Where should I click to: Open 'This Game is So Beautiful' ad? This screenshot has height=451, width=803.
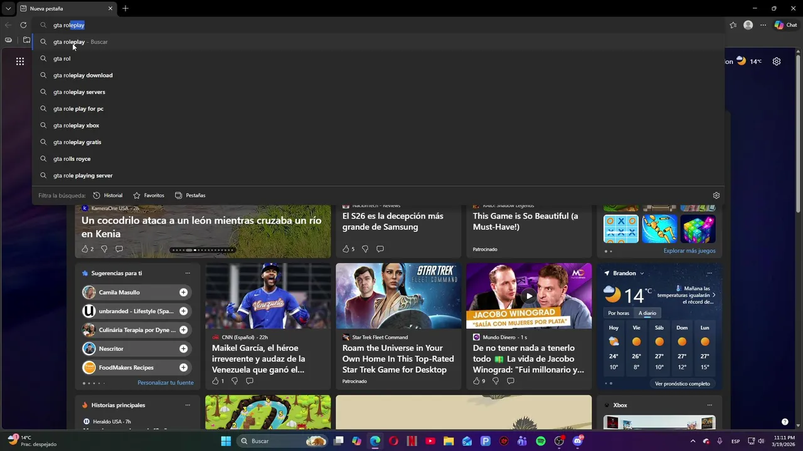click(526, 221)
